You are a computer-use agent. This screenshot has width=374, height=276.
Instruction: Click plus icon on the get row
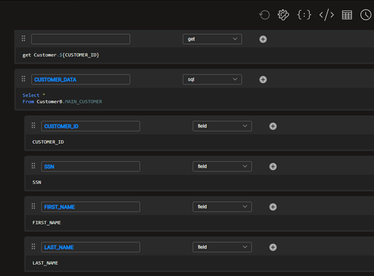coord(263,39)
